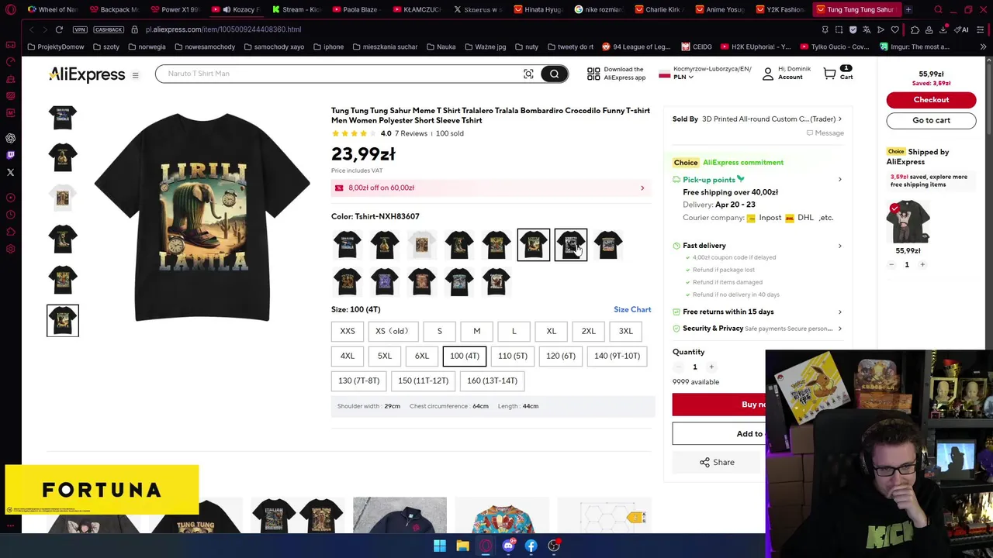This screenshot has width=993, height=558.
Task: Expand the Fast delivery details chevron
Action: [839, 246]
